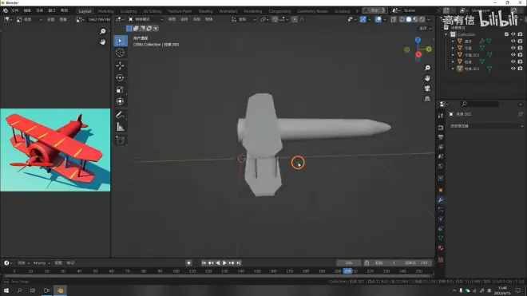Activate the 3D Cursor tool
This screenshot has width=527, height=296.
pyautogui.click(x=120, y=53)
